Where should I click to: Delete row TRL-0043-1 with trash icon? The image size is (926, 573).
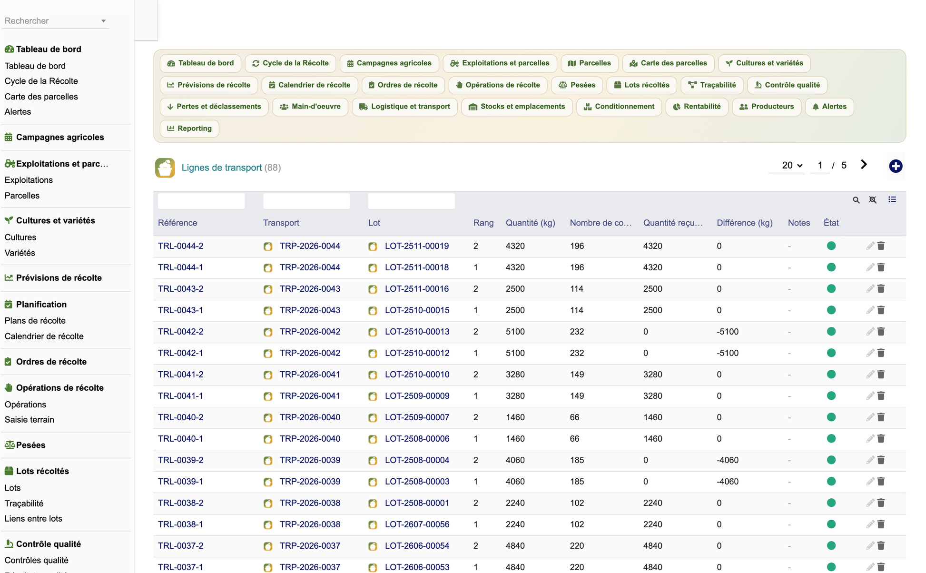pos(881,310)
